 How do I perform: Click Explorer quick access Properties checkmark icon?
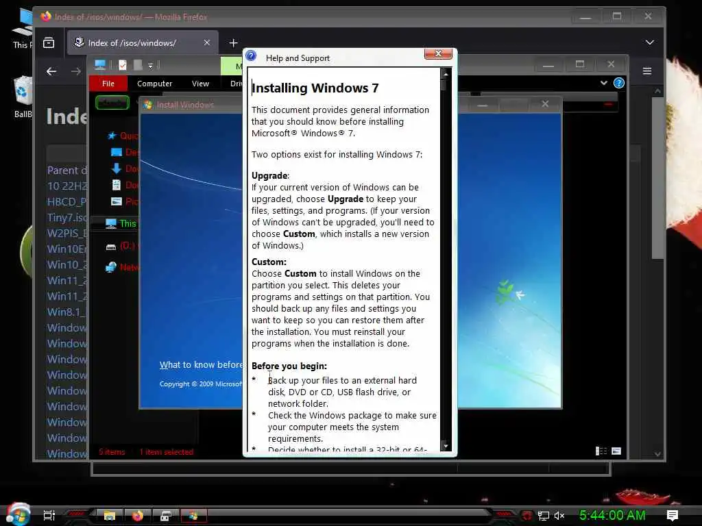click(x=123, y=65)
